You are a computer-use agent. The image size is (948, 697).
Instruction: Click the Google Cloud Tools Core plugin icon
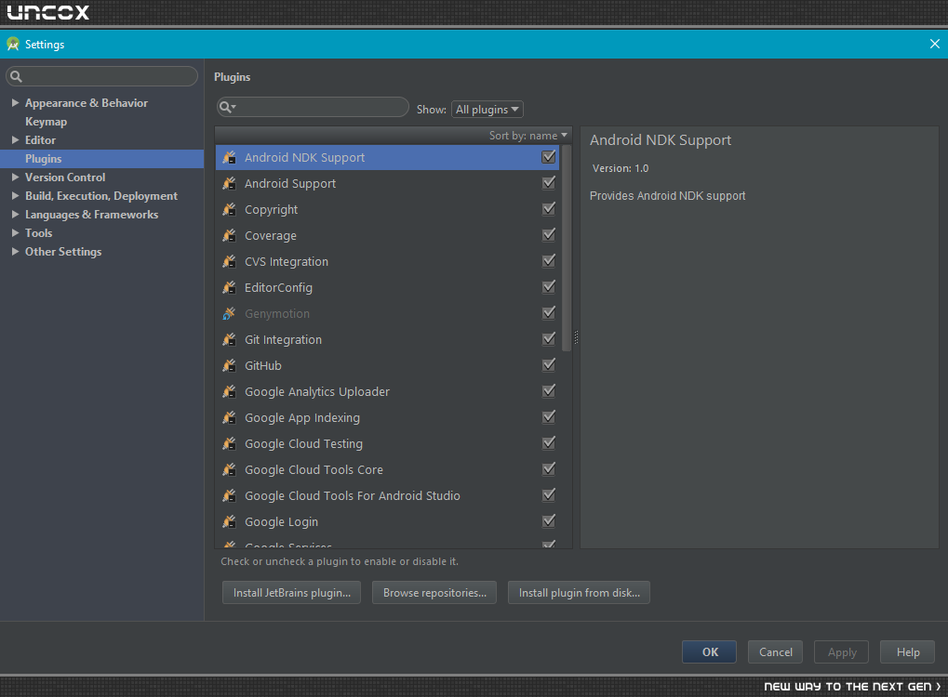(229, 469)
